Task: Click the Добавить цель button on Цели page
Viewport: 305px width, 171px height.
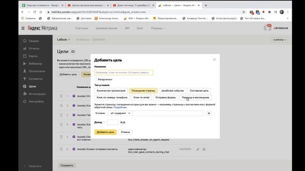Action: click(68, 74)
